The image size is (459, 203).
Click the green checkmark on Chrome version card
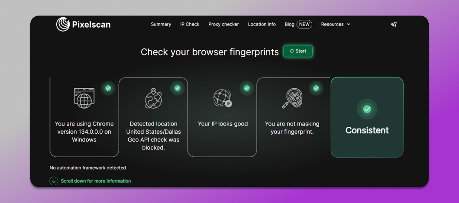click(x=108, y=88)
